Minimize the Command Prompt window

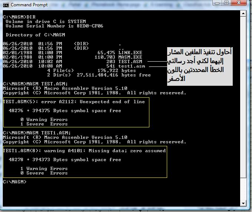pyautogui.click(x=217, y=3)
